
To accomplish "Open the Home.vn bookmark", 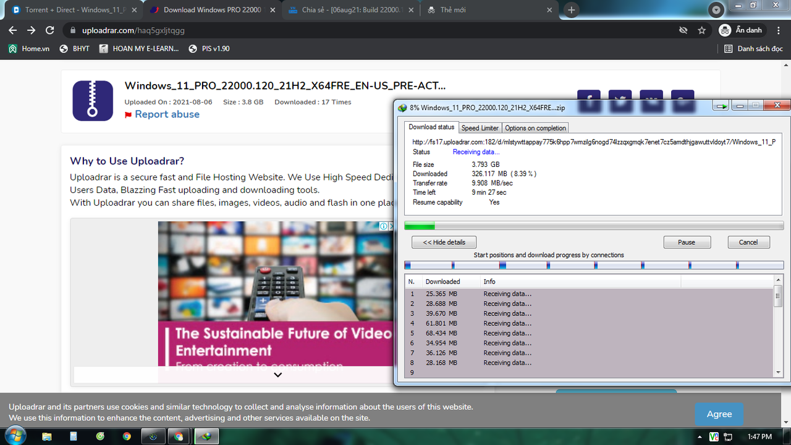I will coord(29,48).
